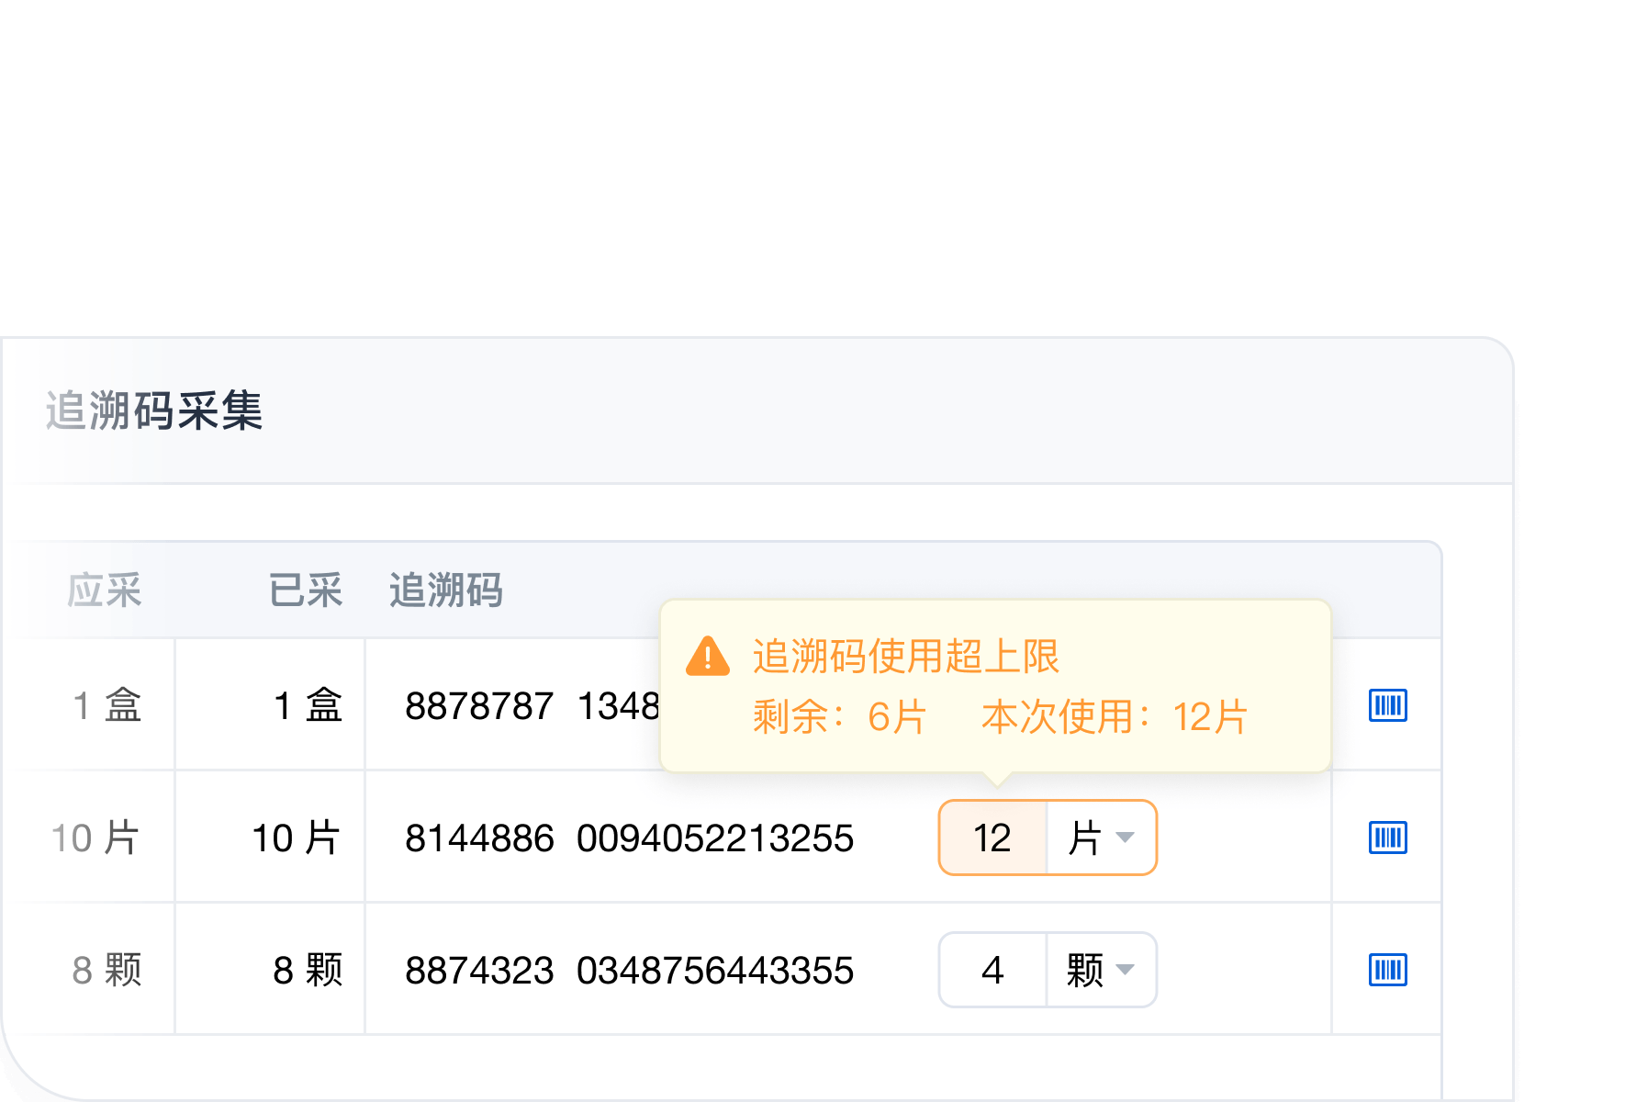Select the highlighted quantity field showing 12
Screen dimensions: 1625x1102
[x=992, y=838]
